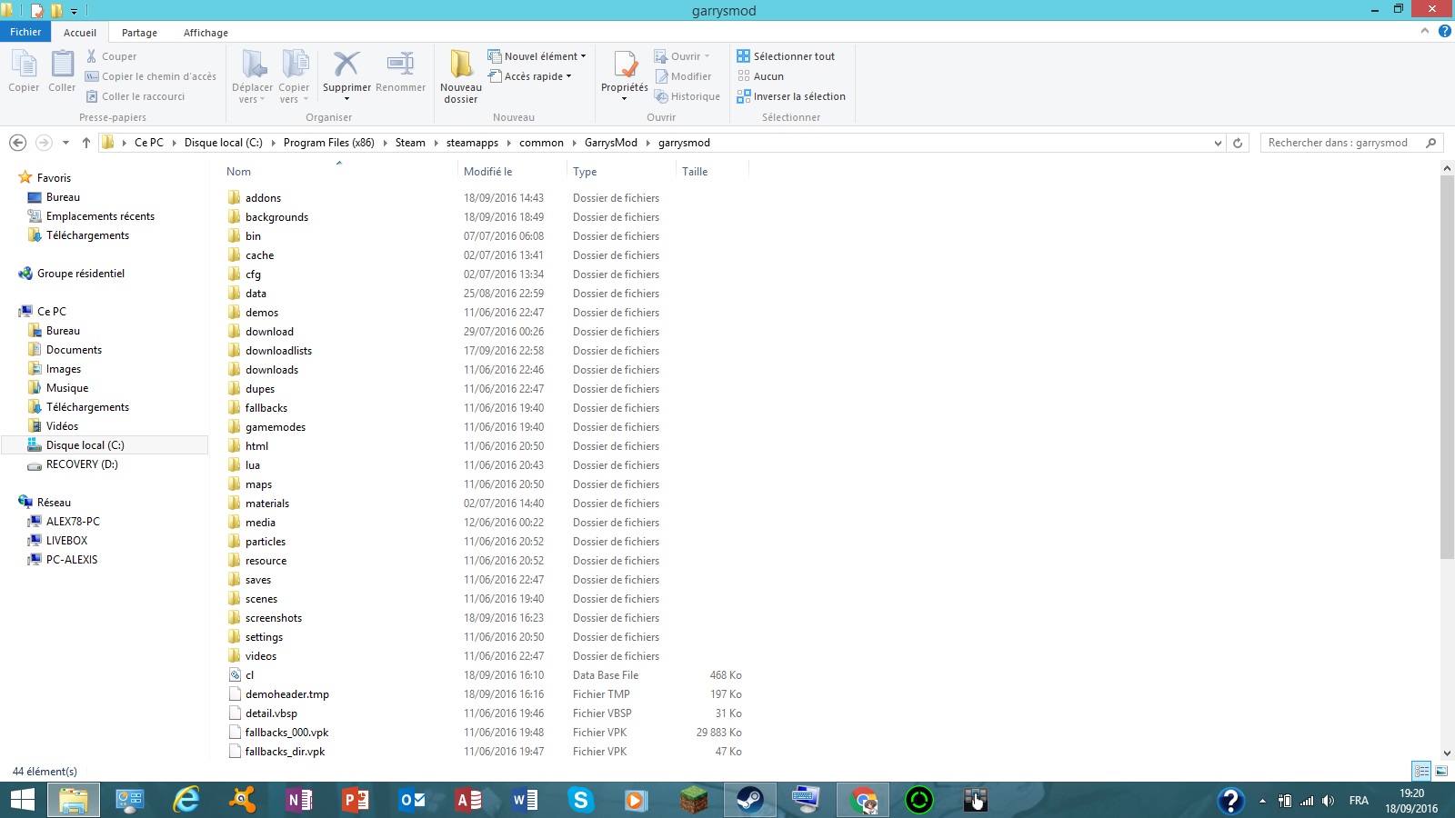
Task: Select Copier le chemin d'accès
Action: click(151, 76)
